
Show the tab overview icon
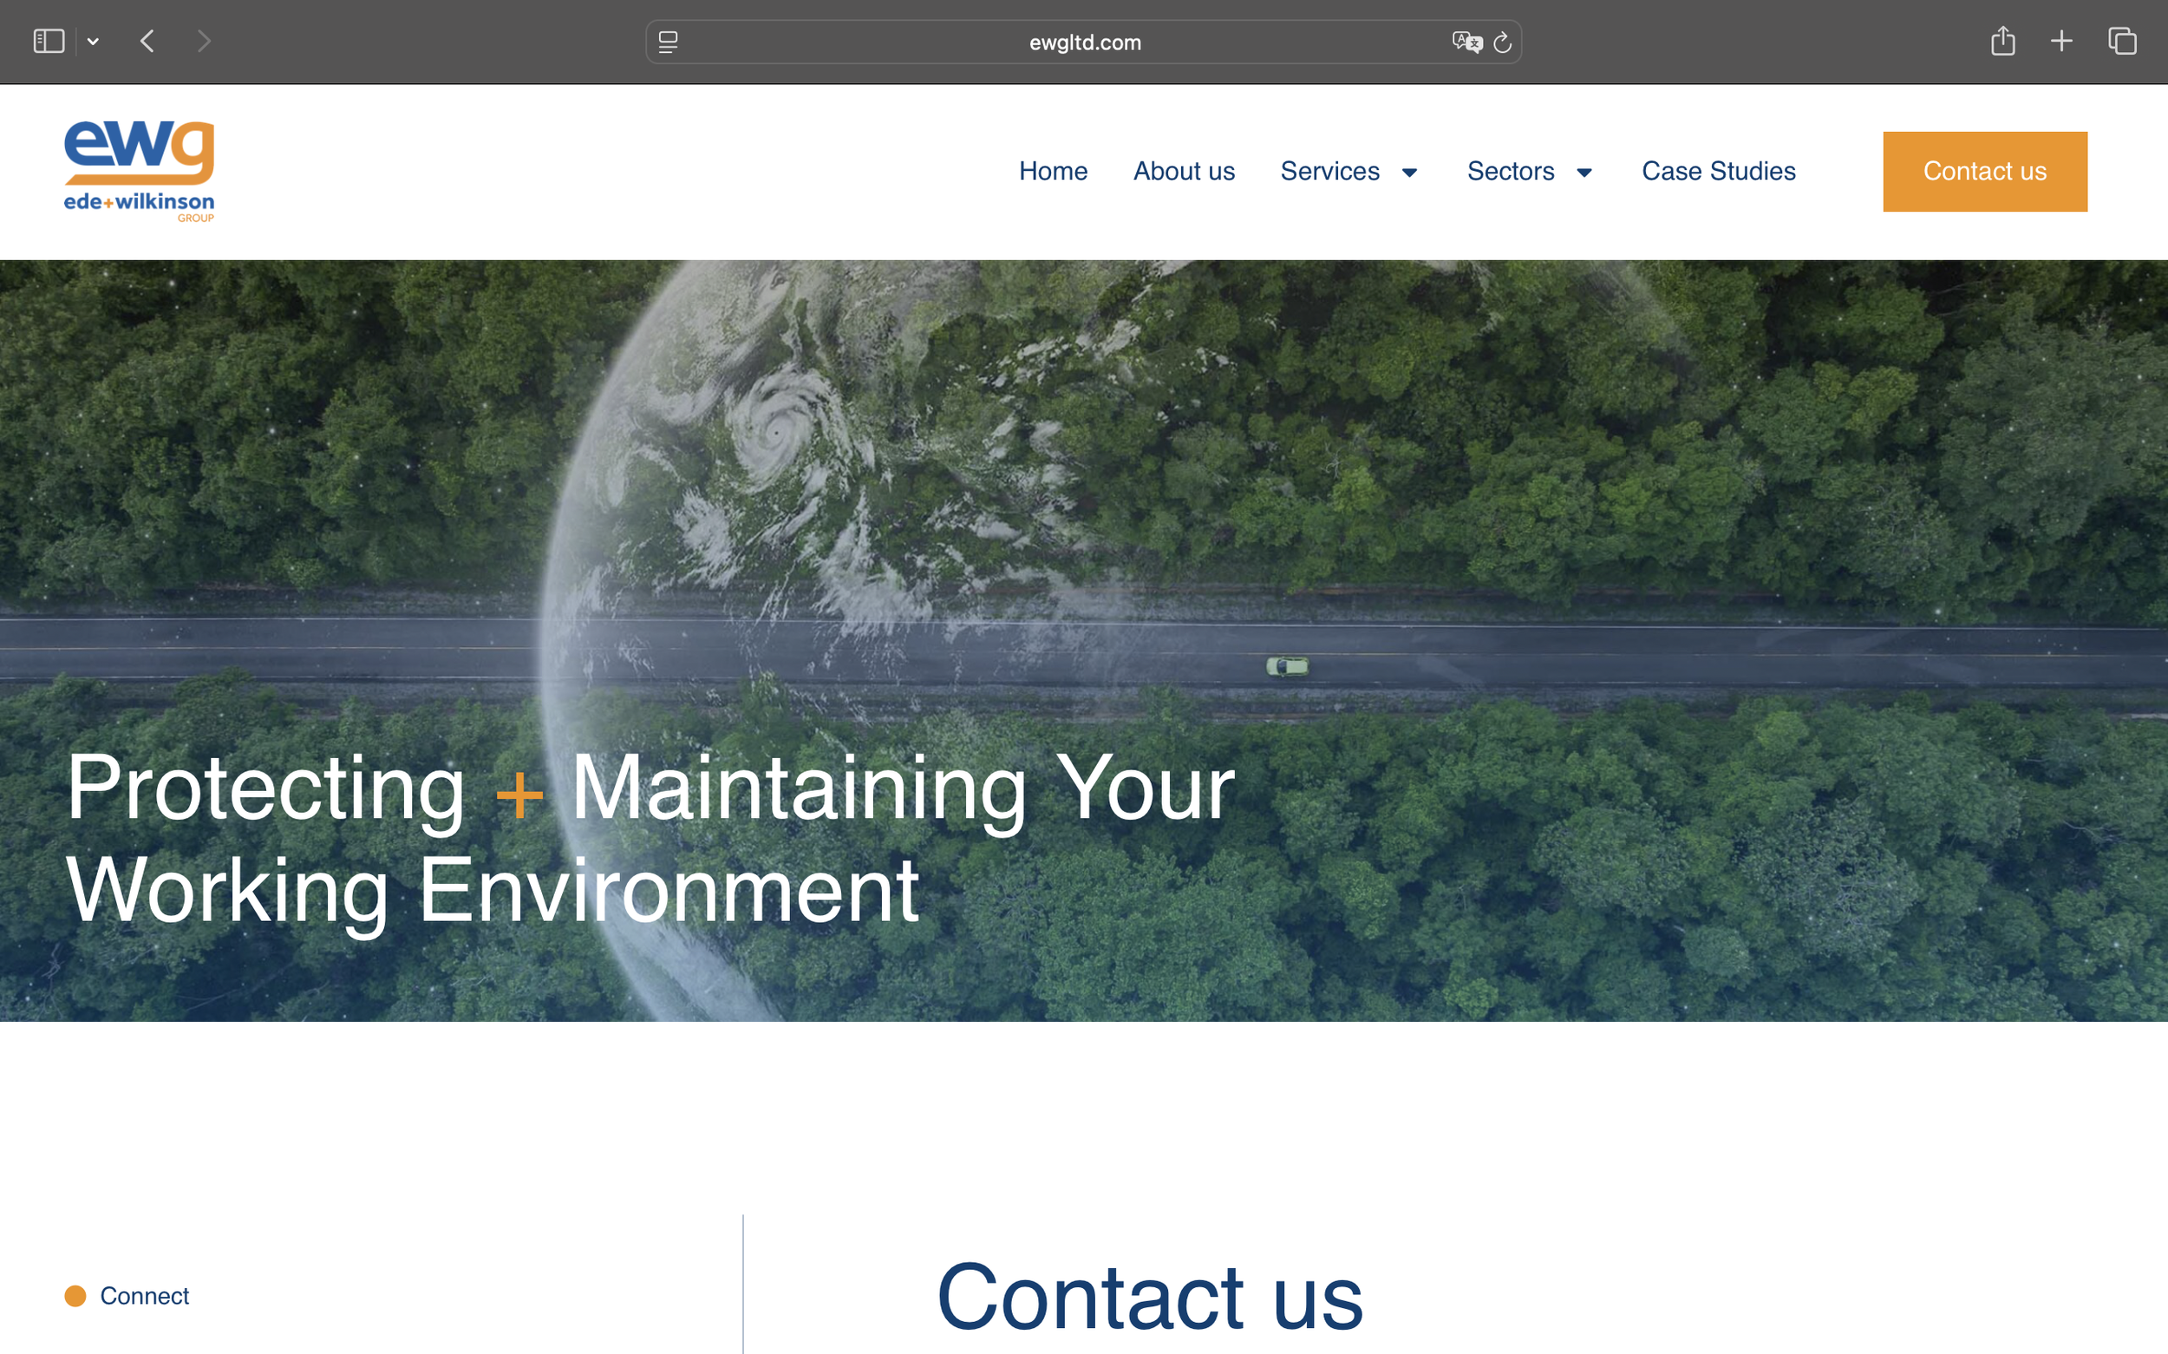click(x=2121, y=41)
